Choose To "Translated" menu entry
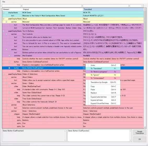Viewport: 148px width, 146px height. pos(103,69)
